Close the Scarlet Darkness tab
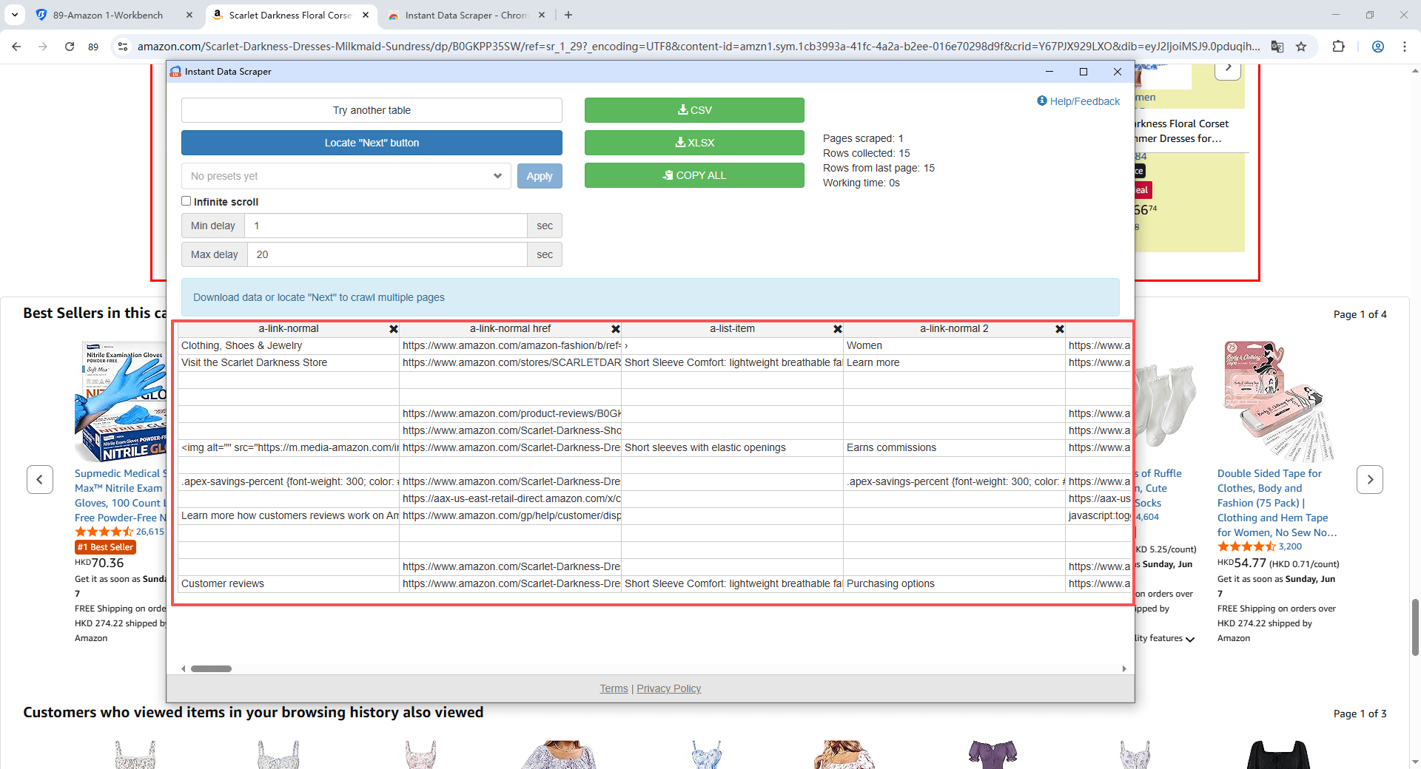 [366, 15]
